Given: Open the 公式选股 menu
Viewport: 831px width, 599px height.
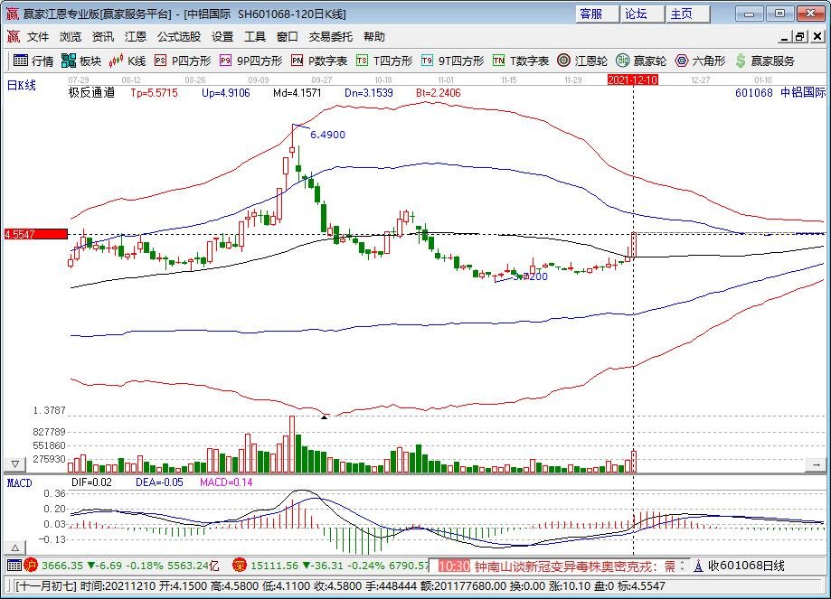Looking at the screenshot, I should pyautogui.click(x=179, y=37).
